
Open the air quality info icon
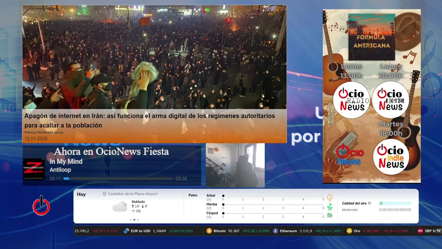[369, 203]
